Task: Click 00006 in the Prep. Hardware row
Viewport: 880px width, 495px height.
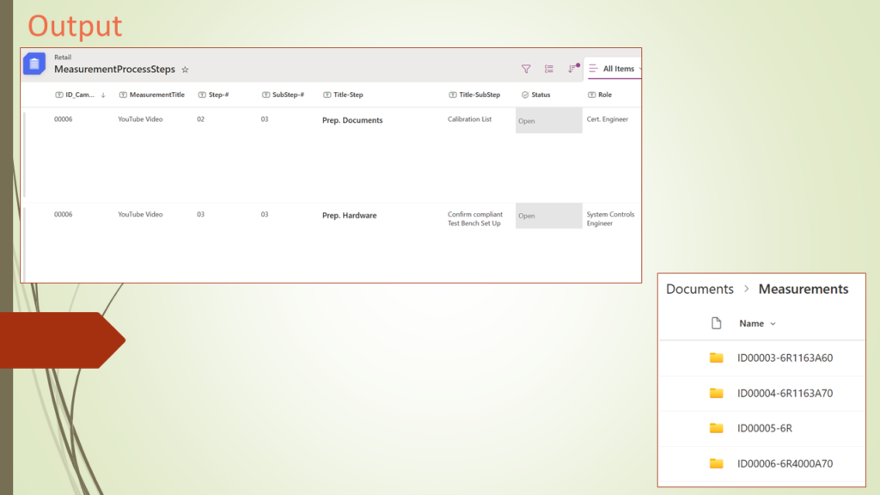Action: pyautogui.click(x=64, y=214)
